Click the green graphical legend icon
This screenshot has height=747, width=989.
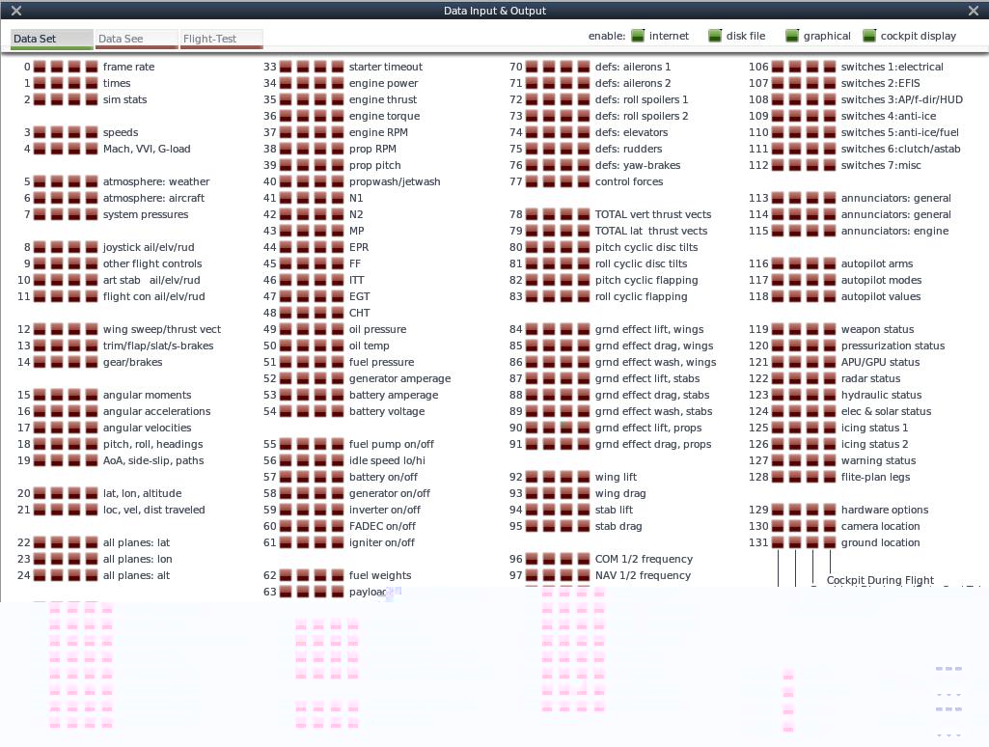[x=792, y=36]
